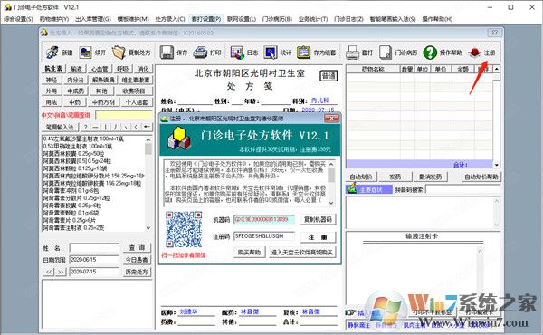Click the 取消发药 button

click(431, 177)
